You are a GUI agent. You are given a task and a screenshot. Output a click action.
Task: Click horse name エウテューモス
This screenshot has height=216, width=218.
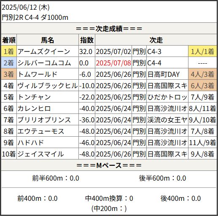click(41, 131)
